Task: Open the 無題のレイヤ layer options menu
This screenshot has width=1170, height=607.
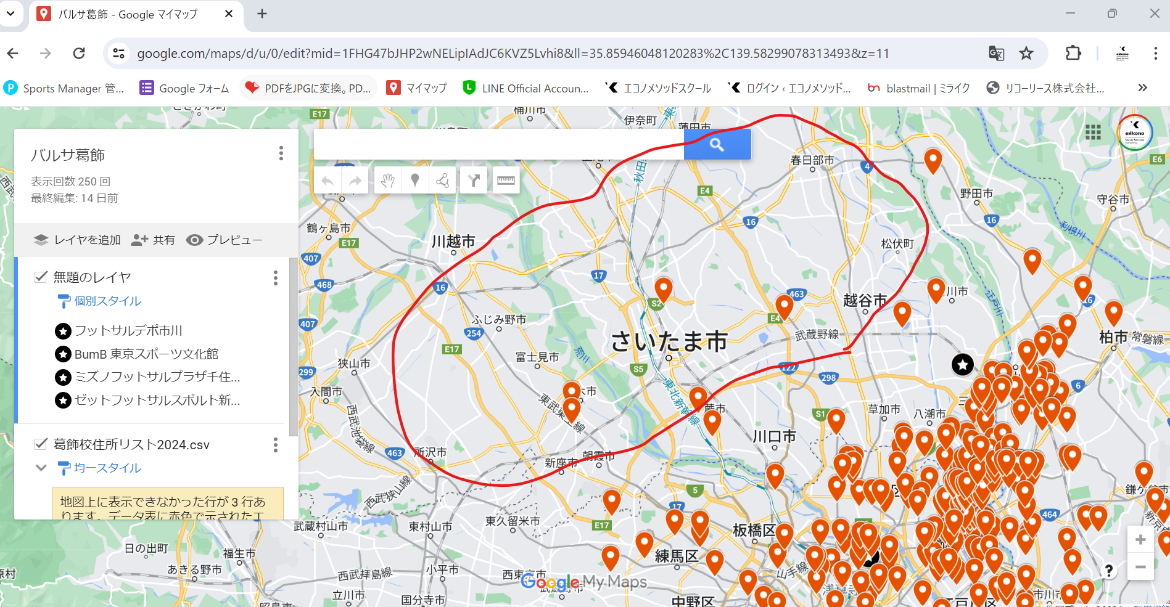Action: (x=276, y=279)
